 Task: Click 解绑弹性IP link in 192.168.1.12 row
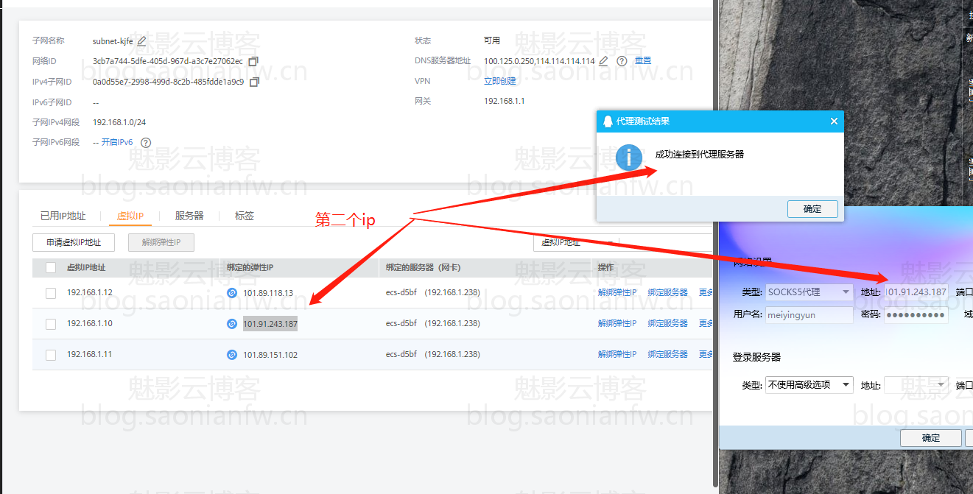pyautogui.click(x=617, y=293)
